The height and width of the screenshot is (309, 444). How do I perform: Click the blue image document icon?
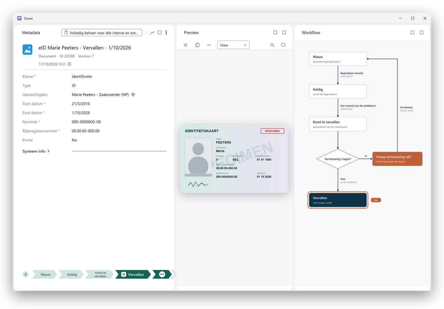coord(27,50)
